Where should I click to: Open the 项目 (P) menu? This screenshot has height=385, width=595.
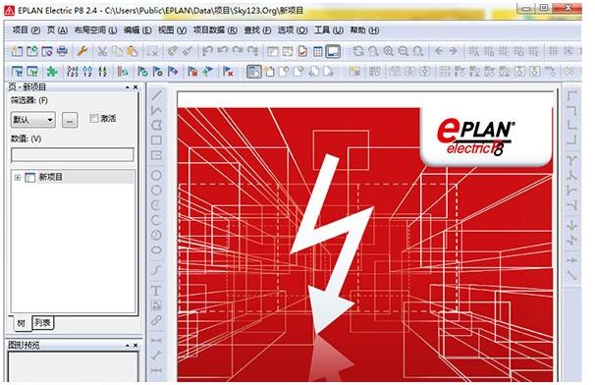click(27, 30)
